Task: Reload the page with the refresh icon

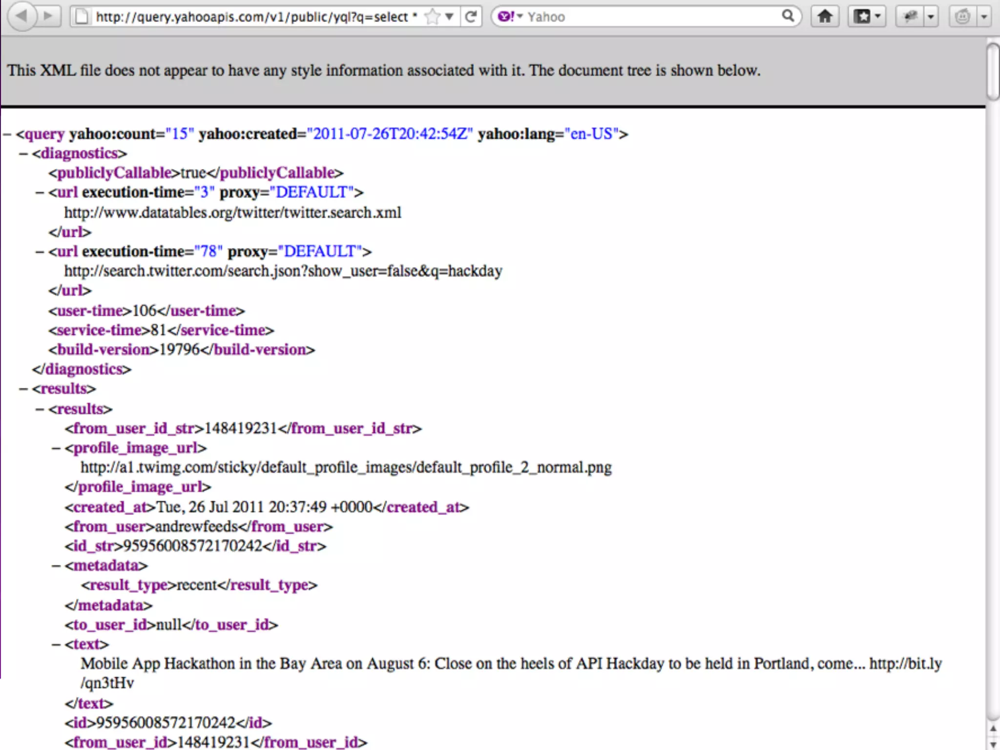Action: pyautogui.click(x=471, y=17)
